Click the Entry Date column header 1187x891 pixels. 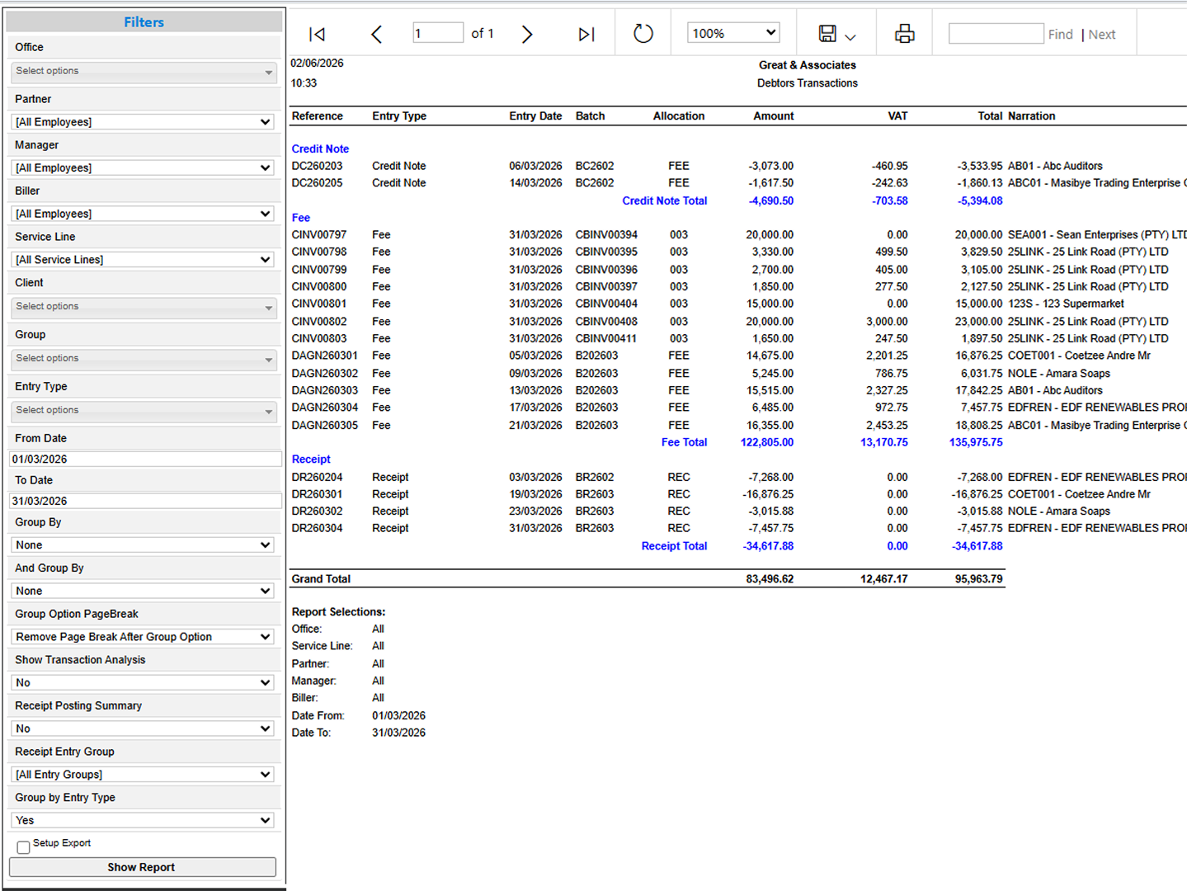(x=535, y=116)
